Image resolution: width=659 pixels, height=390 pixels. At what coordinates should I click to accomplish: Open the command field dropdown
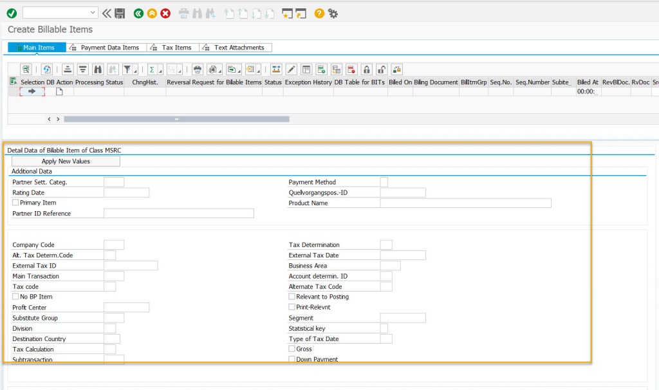tap(92, 13)
